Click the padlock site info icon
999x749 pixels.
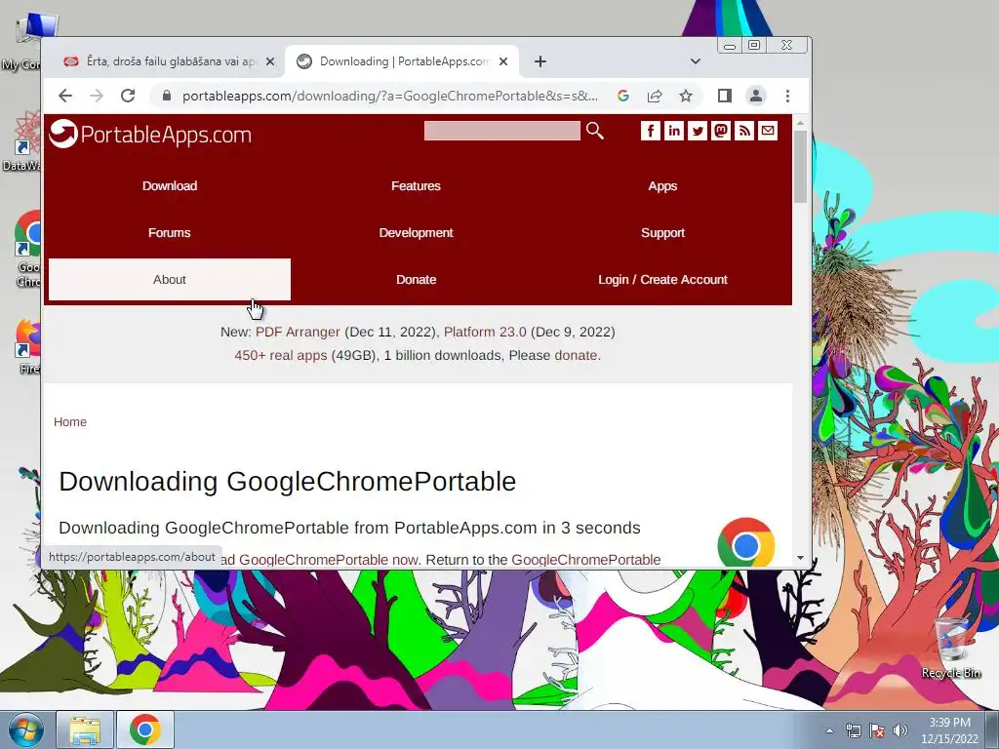[167, 96]
